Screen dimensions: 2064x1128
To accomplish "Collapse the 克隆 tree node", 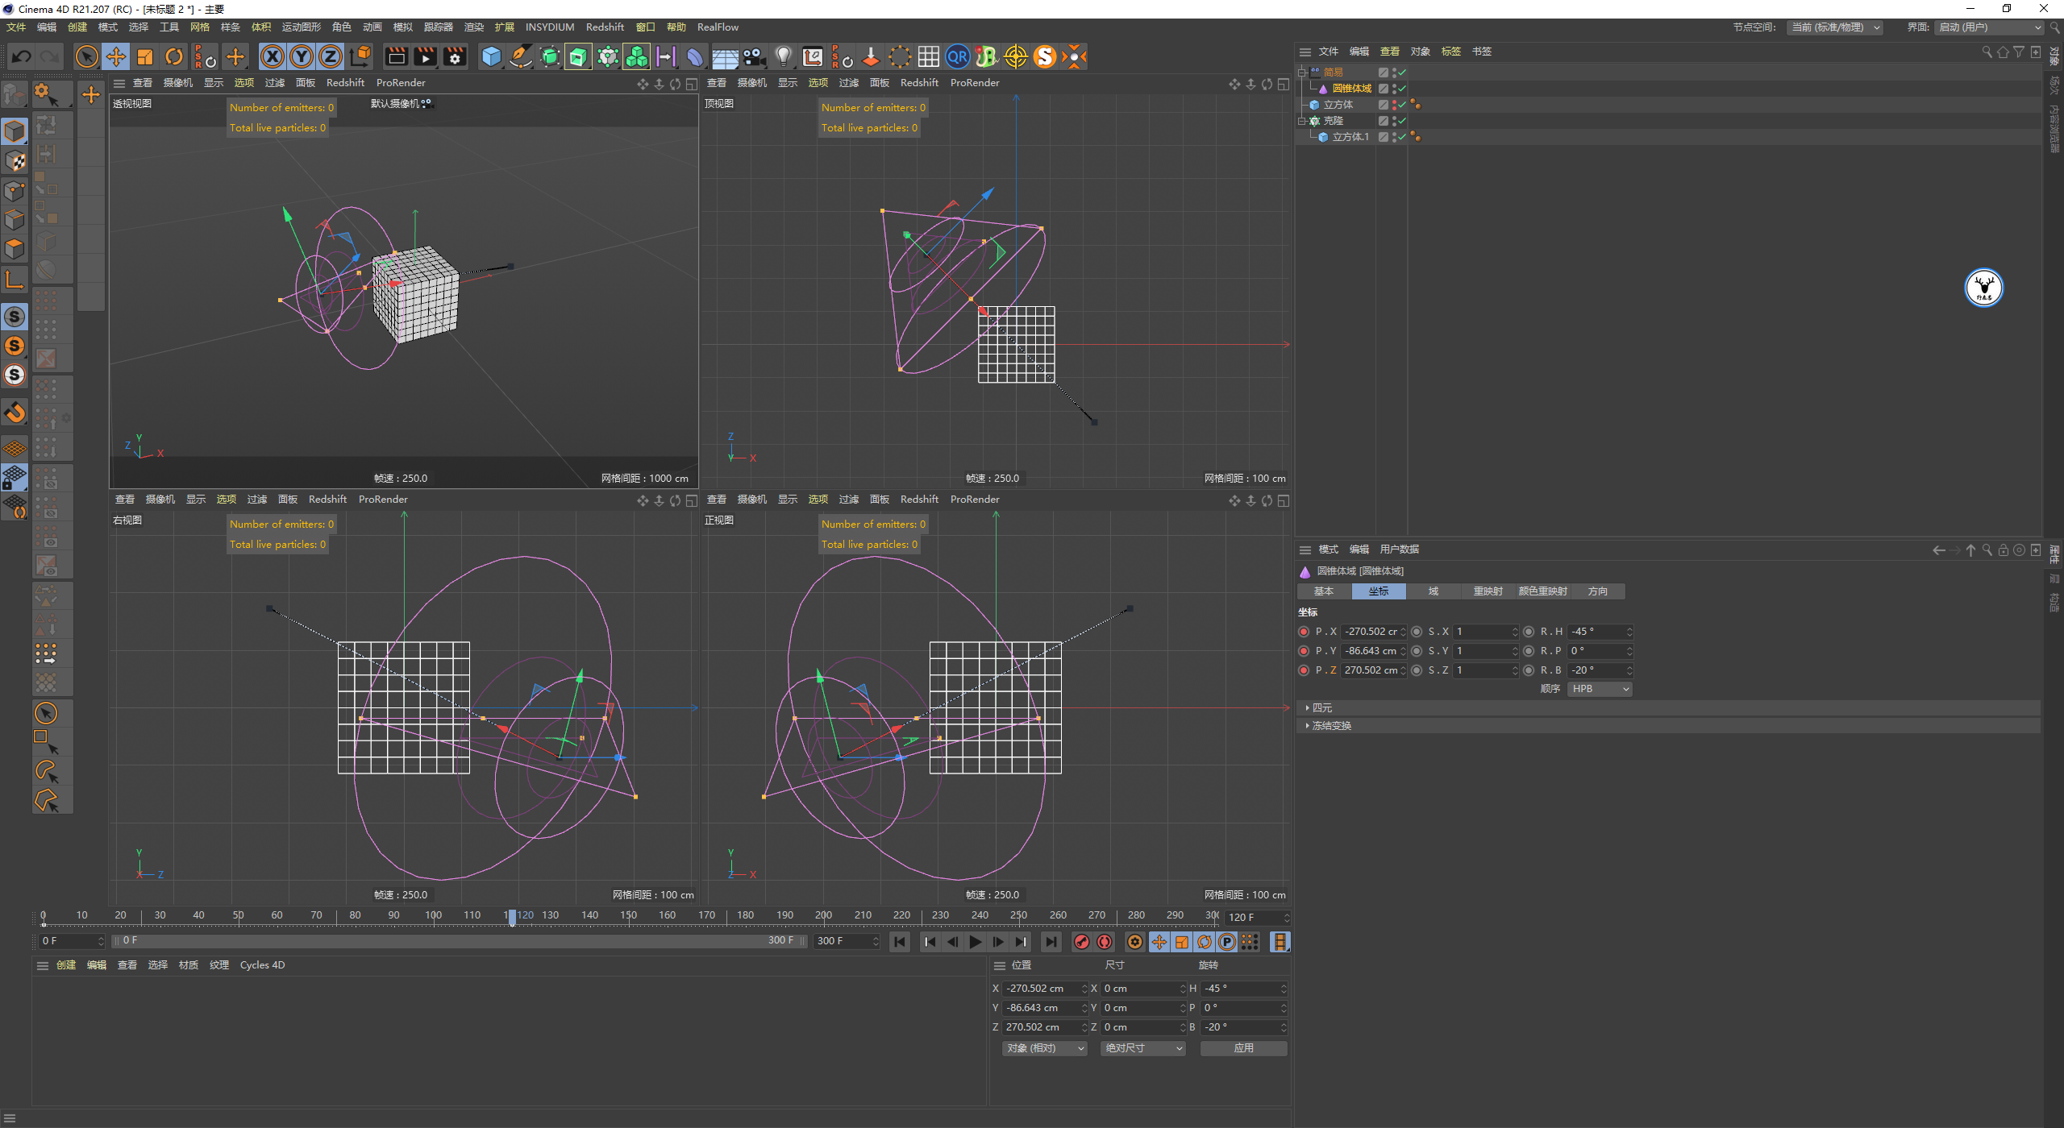I will (x=1302, y=121).
